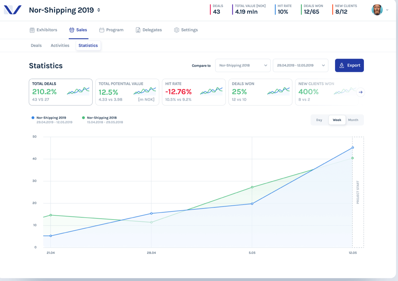Click the Compare to label
Image resolution: width=398 pixels, height=281 pixels.
(x=201, y=66)
